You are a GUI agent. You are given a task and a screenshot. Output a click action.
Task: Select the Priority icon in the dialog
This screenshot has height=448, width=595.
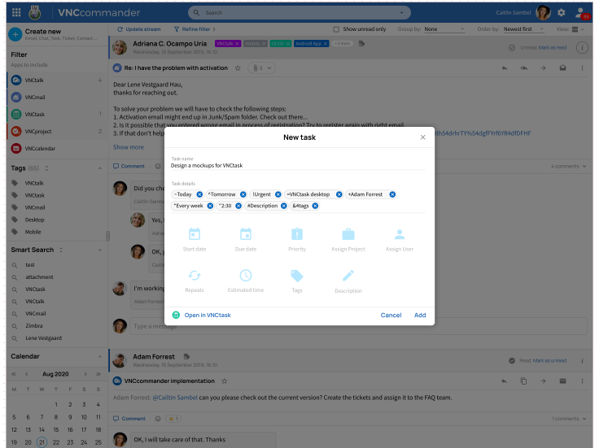pos(297,234)
